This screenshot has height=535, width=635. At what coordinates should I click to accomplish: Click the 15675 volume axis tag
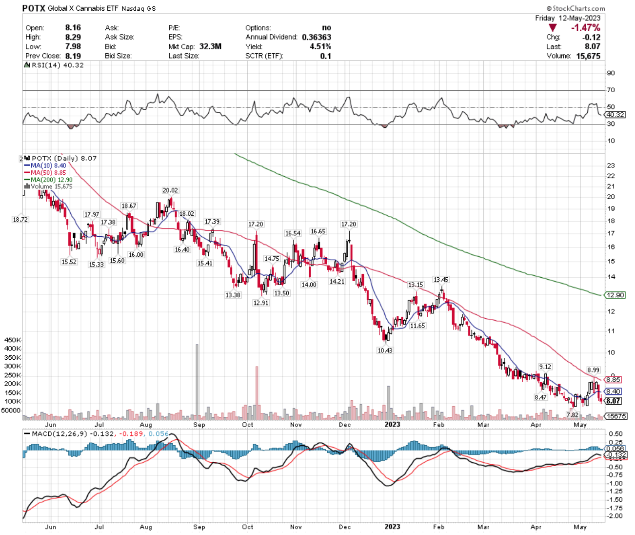click(x=616, y=416)
